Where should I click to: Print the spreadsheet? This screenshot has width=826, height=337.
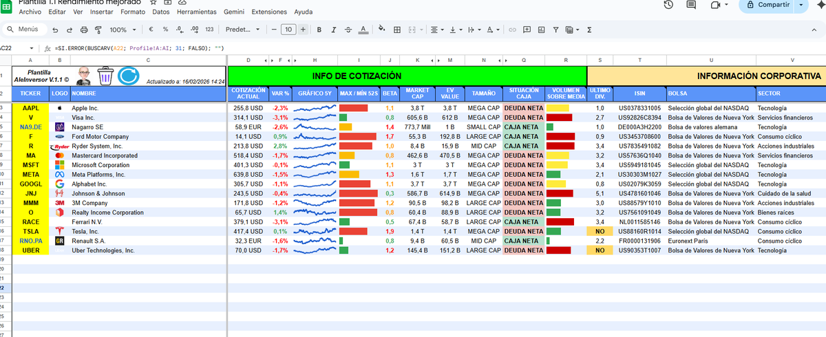(84, 30)
